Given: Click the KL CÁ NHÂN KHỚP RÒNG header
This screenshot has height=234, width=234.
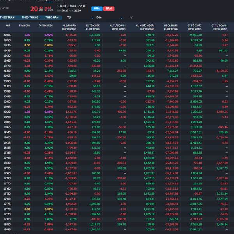Looking at the screenshot, I should (69, 27).
